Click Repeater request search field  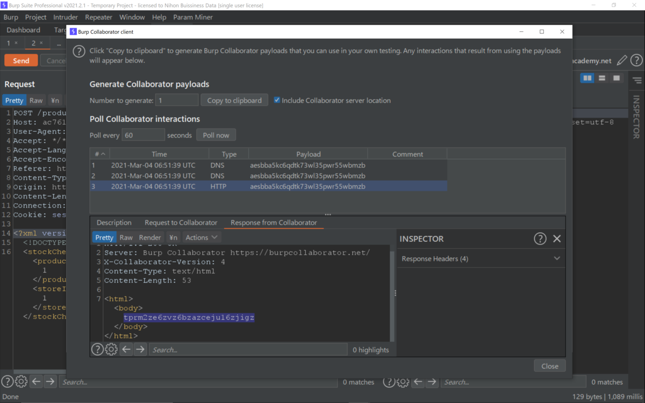(199, 382)
